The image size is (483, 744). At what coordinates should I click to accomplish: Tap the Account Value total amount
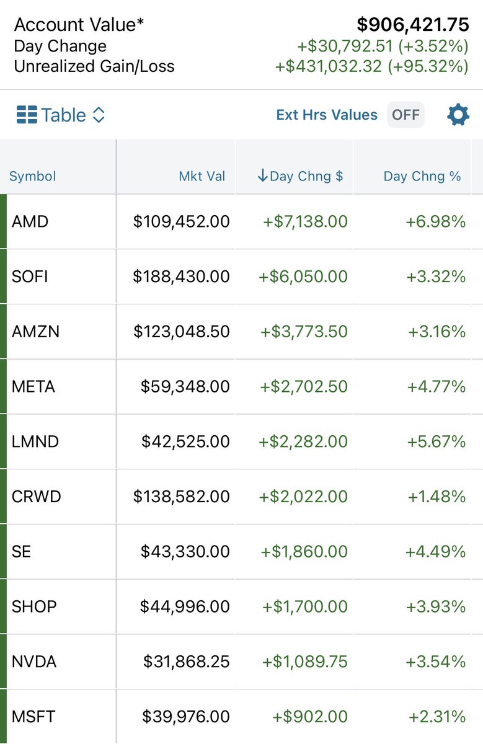(413, 24)
